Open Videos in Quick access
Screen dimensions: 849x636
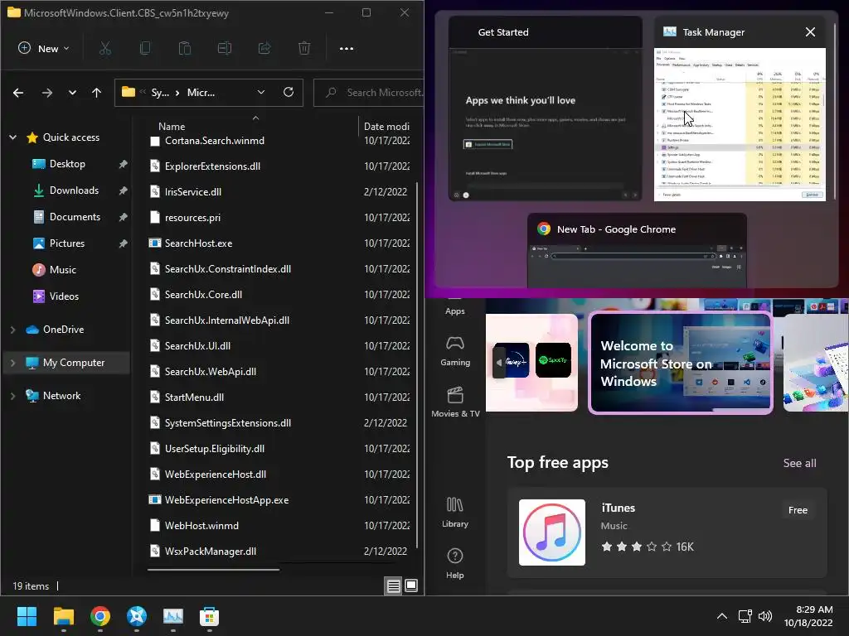tap(64, 296)
